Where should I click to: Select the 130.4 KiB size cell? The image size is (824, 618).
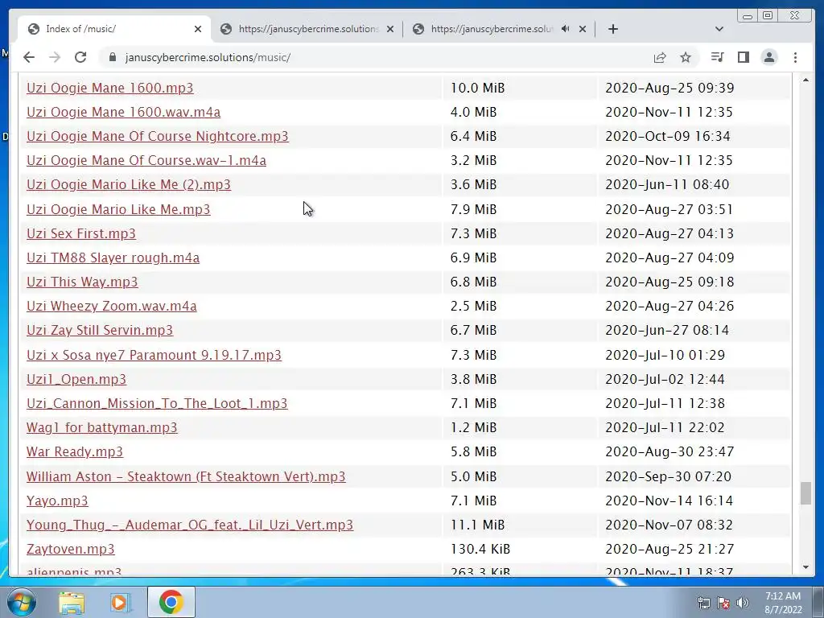click(x=480, y=549)
